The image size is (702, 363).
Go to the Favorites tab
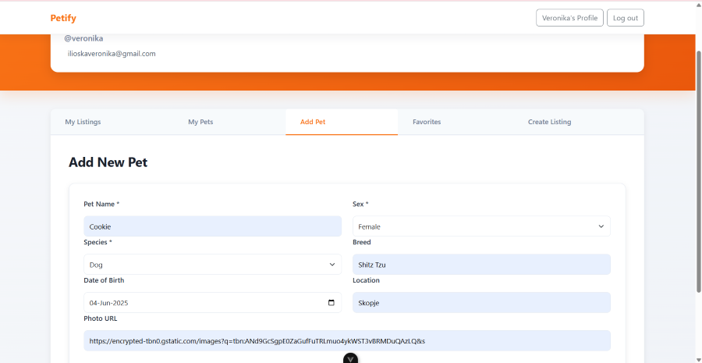click(x=427, y=122)
